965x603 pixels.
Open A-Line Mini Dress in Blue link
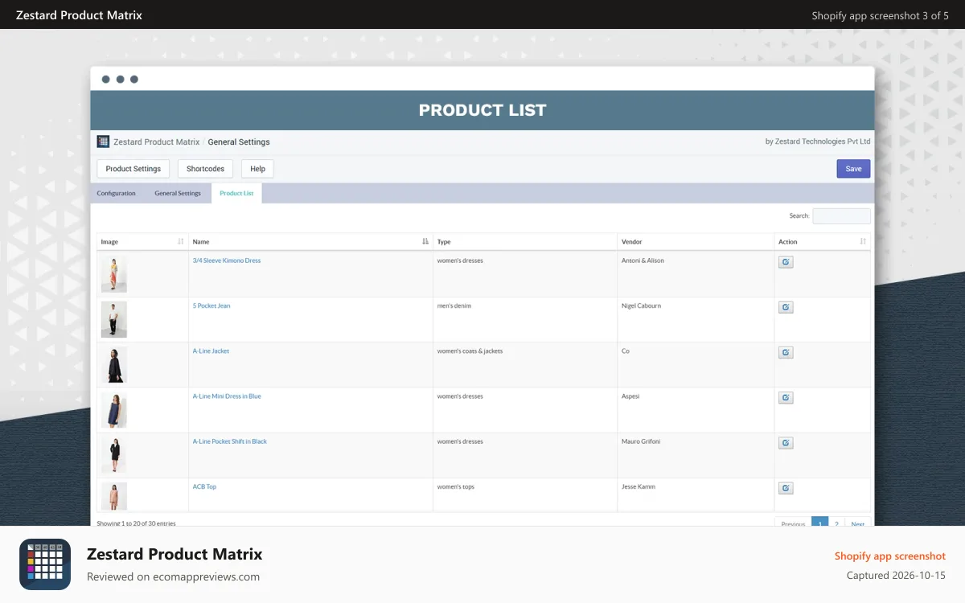point(227,396)
